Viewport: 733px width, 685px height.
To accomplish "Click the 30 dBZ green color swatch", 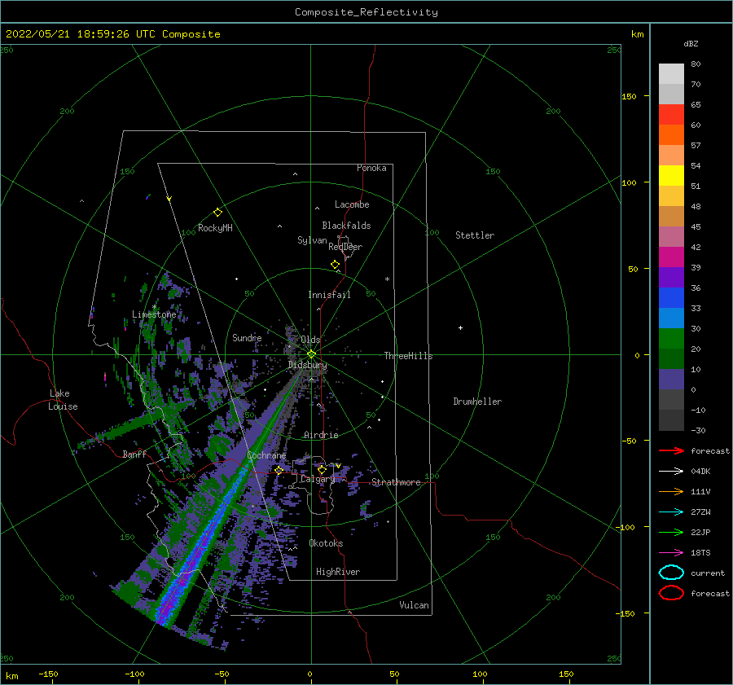I will 671,338.
